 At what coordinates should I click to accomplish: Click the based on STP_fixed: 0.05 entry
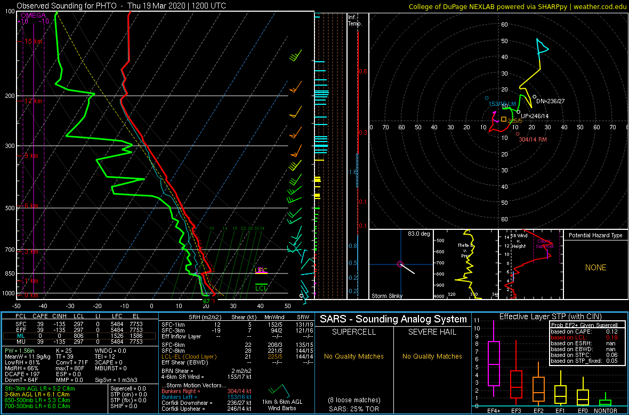tap(583, 362)
